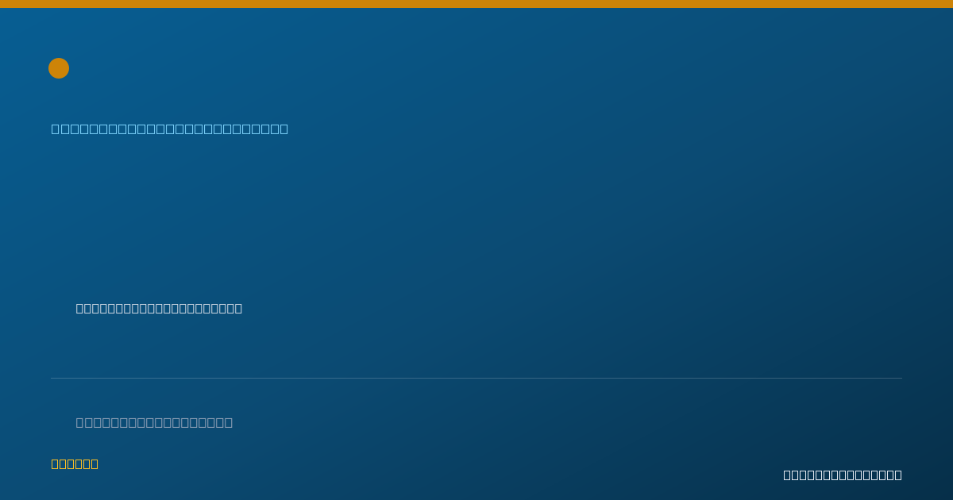The width and height of the screenshot is (953, 500).
Task: Click the white text at bottom right
Action: 843,475
